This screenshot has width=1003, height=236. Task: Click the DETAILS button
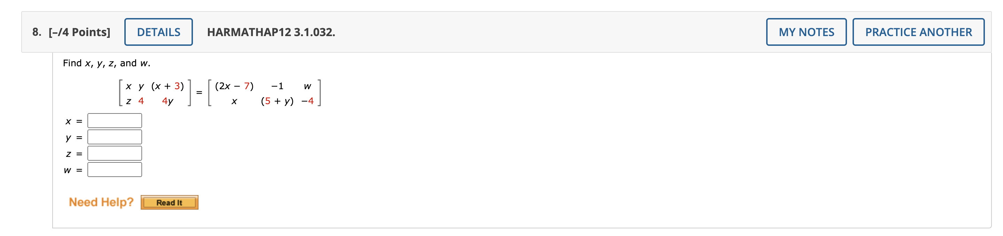[158, 32]
